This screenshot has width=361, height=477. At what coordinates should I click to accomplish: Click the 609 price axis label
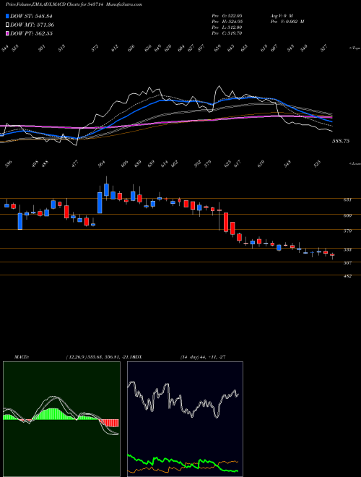[x=347, y=215]
